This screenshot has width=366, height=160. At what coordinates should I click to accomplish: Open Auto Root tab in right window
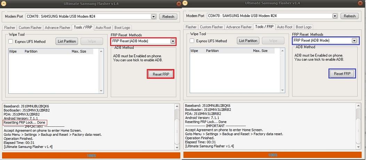(x=285, y=27)
